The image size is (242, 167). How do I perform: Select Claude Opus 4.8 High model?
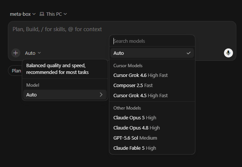point(152,128)
